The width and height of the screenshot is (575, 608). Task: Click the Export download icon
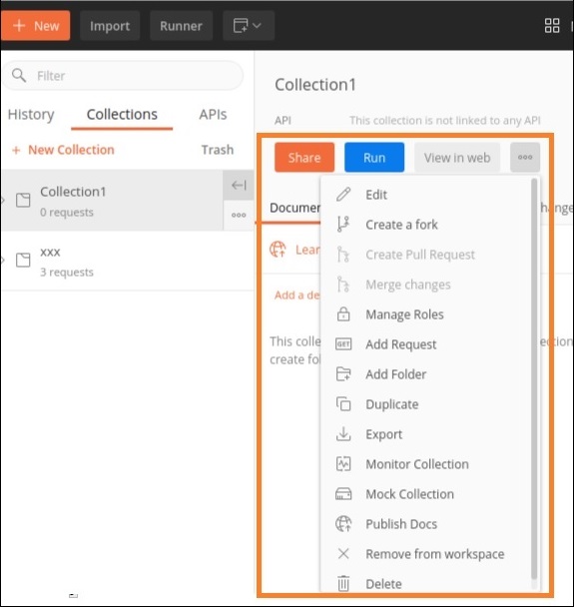click(x=343, y=434)
